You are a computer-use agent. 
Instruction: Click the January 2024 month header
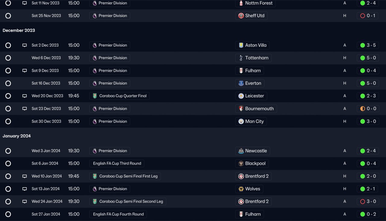click(x=17, y=136)
